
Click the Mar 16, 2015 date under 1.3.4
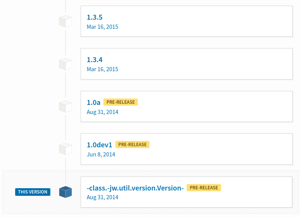(103, 69)
